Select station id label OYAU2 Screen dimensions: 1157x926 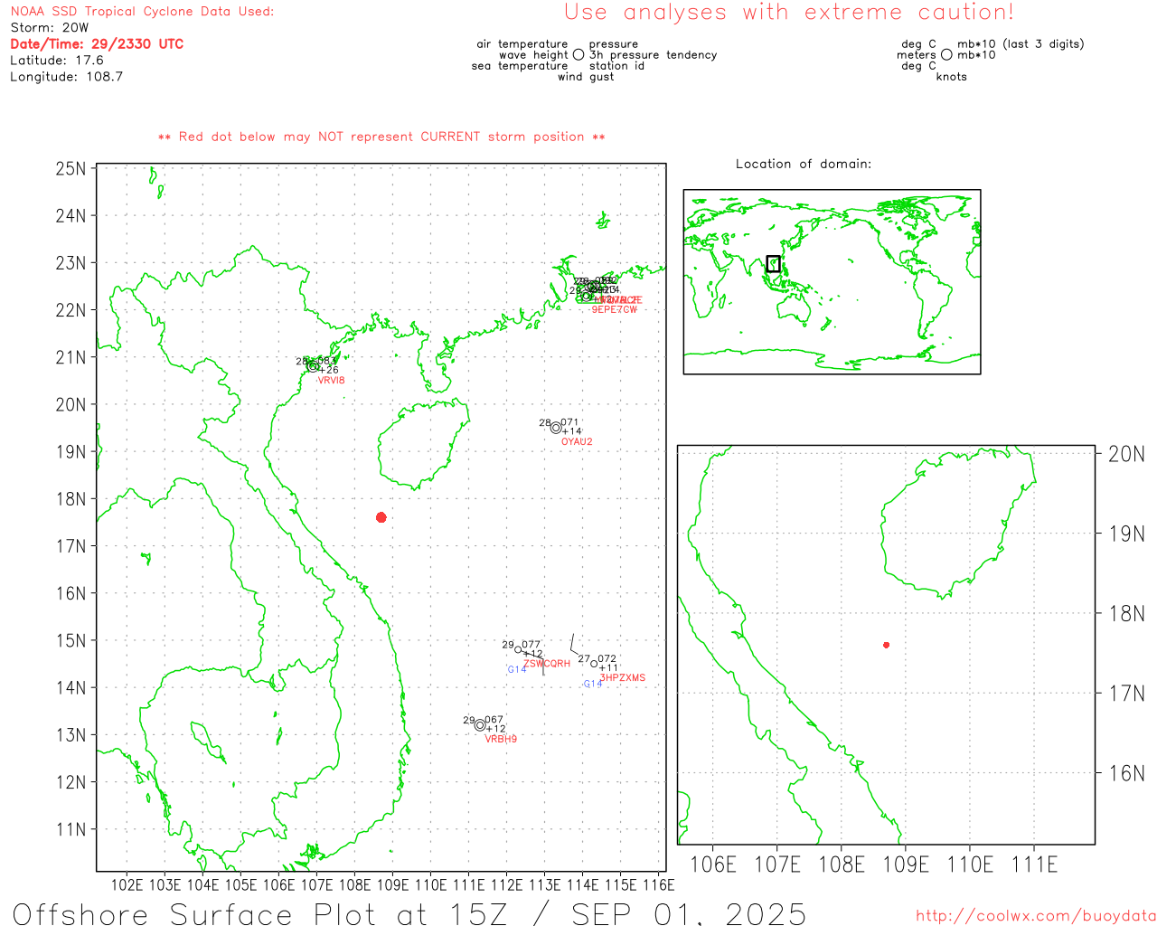[x=577, y=442]
